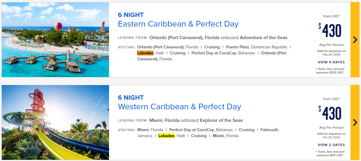This screenshot has width=361, height=161.
Task: Select orange-highlighted Labadee in Eastern itinerary
Action: point(145,53)
